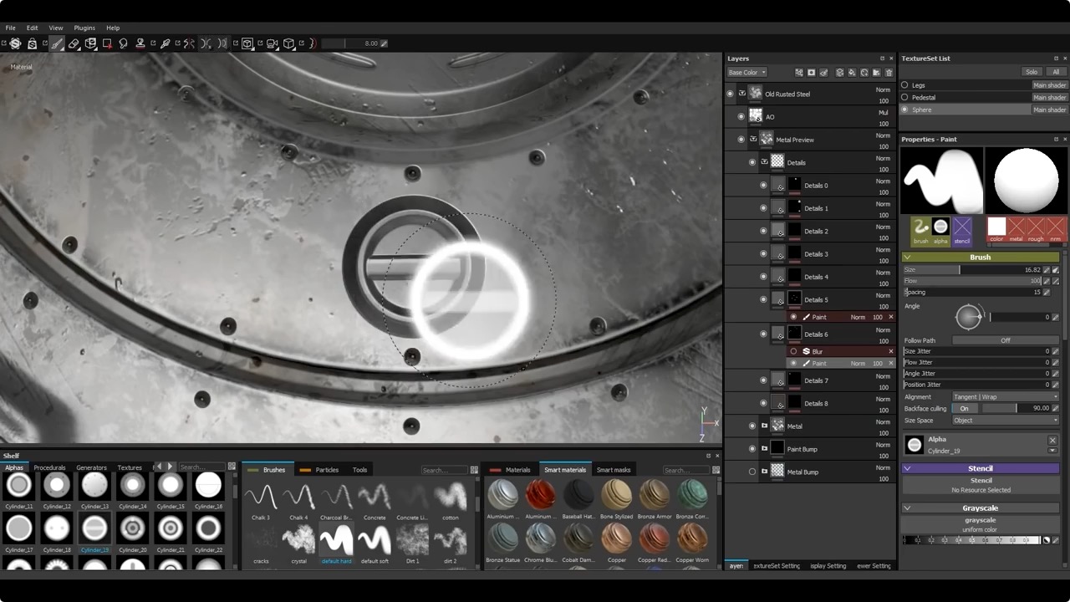Click the add mask icon in Layers
The width and height of the screenshot is (1070, 602).
pyautogui.click(x=811, y=73)
